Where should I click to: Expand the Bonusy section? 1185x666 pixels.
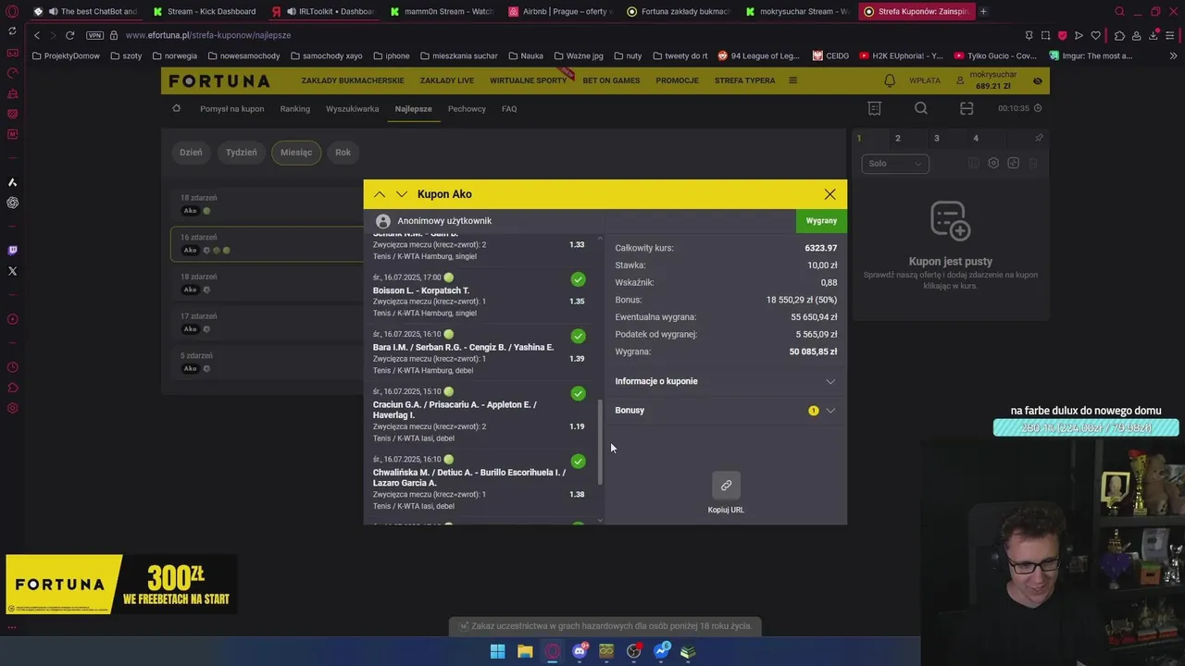pyautogui.click(x=726, y=410)
